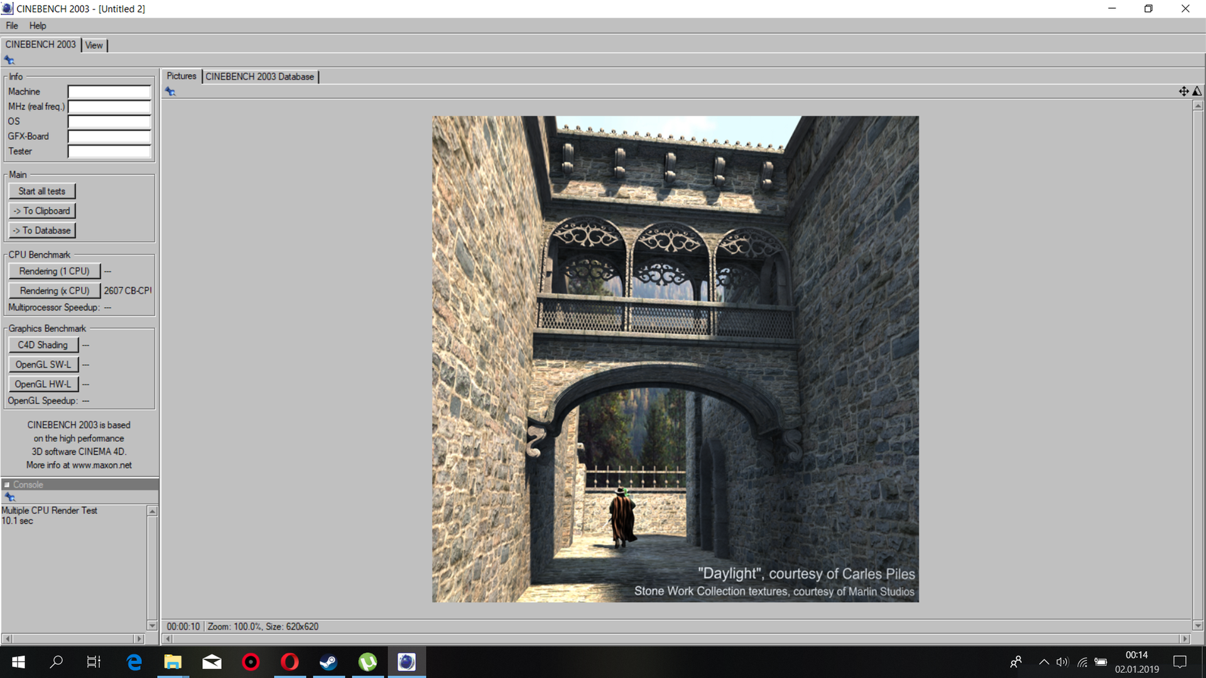1206x678 pixels.
Task: Click picture panel vertical scrollbar down arrow
Action: [x=1198, y=626]
